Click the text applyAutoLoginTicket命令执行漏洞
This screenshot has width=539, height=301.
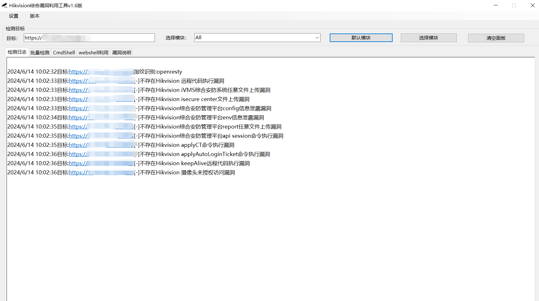click(x=226, y=154)
